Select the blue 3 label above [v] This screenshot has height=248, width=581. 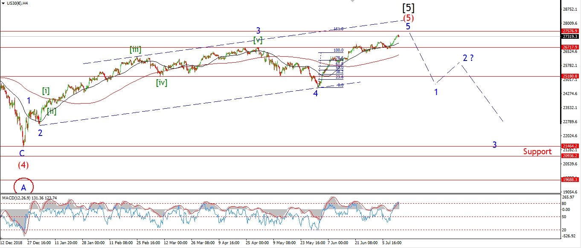click(258, 31)
